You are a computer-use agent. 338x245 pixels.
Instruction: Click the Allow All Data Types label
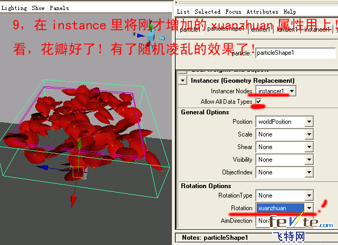click(x=226, y=102)
